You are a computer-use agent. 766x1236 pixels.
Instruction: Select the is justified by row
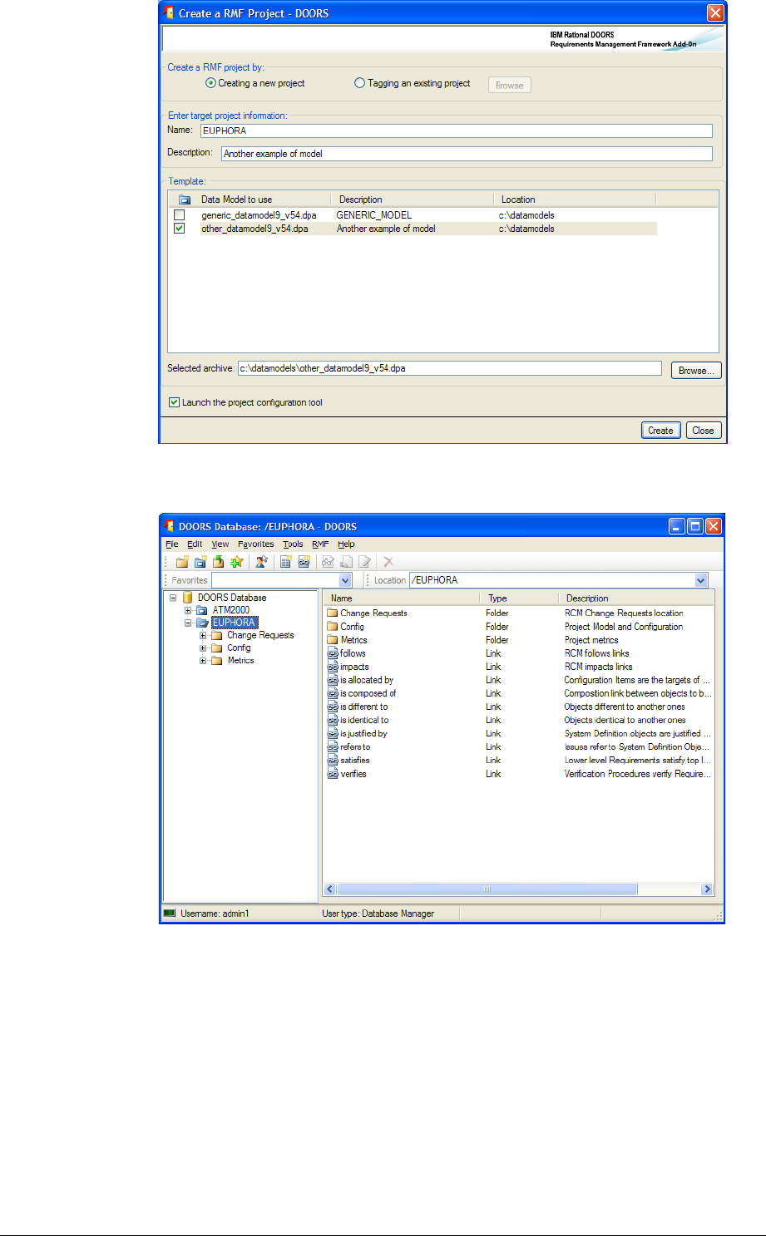point(519,734)
